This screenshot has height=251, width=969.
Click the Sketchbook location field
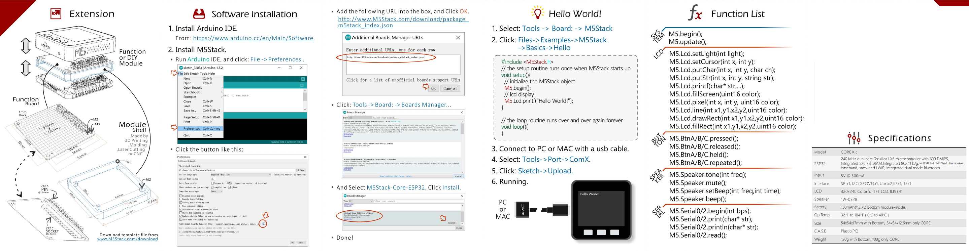click(237, 170)
